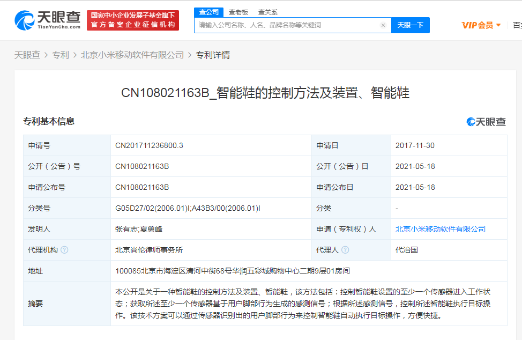Go to 天眼查 breadcrumb link
522x340 pixels.
27,55
